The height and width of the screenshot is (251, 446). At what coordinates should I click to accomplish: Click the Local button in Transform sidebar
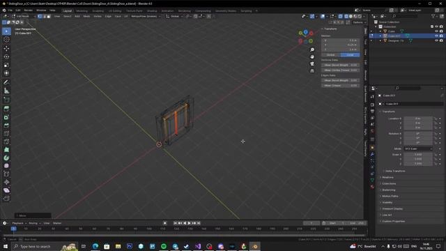(x=350, y=54)
